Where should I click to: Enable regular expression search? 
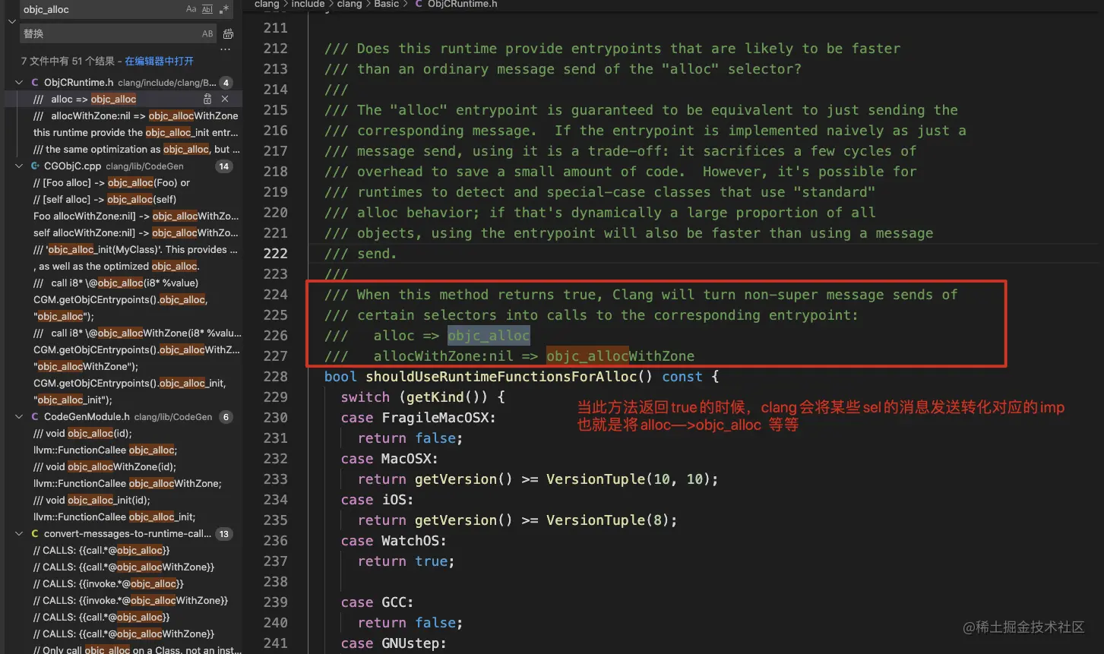[x=224, y=9]
